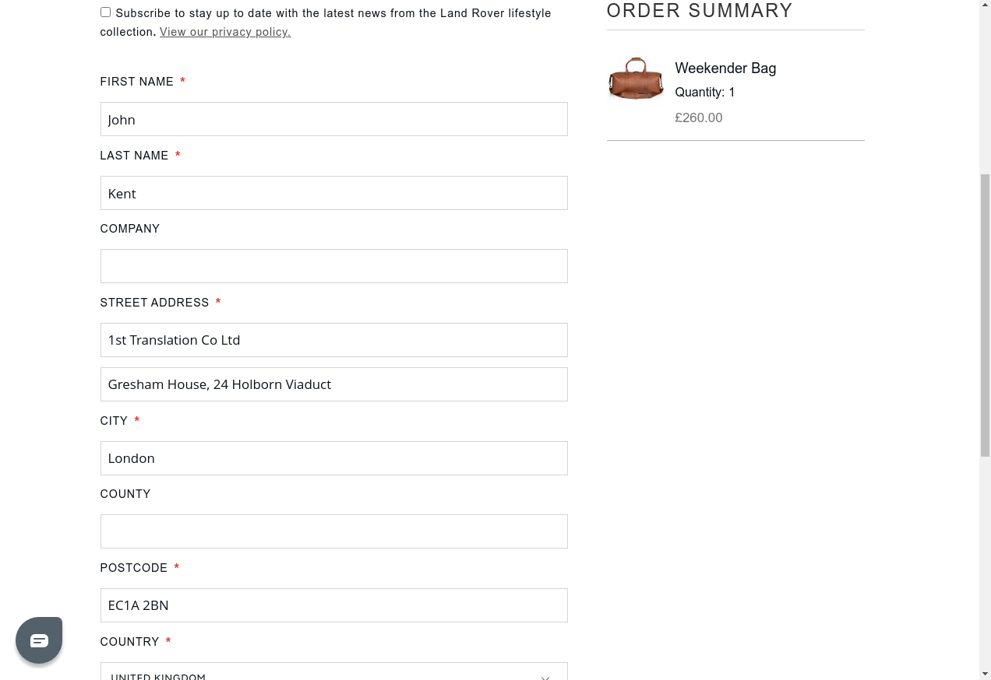Click the First Name field containing John
The image size is (991, 680).
[333, 119]
